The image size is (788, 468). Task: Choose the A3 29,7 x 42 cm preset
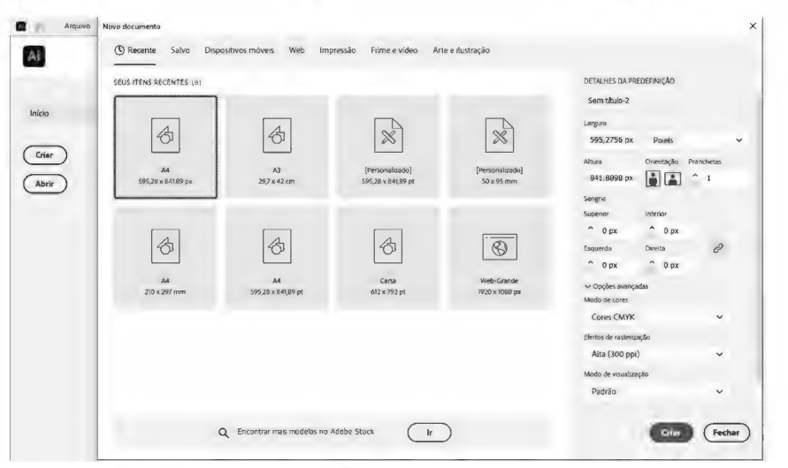click(x=277, y=147)
